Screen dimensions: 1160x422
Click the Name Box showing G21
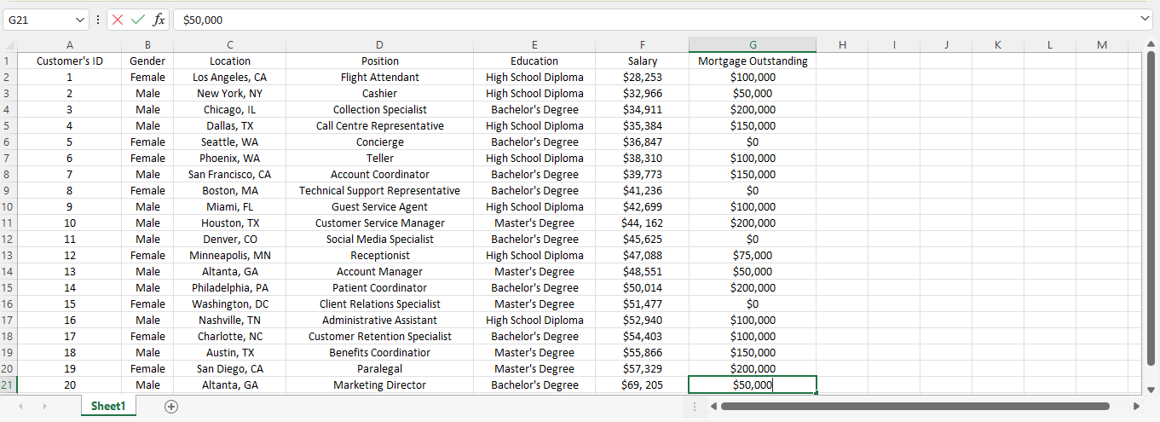[x=39, y=20]
